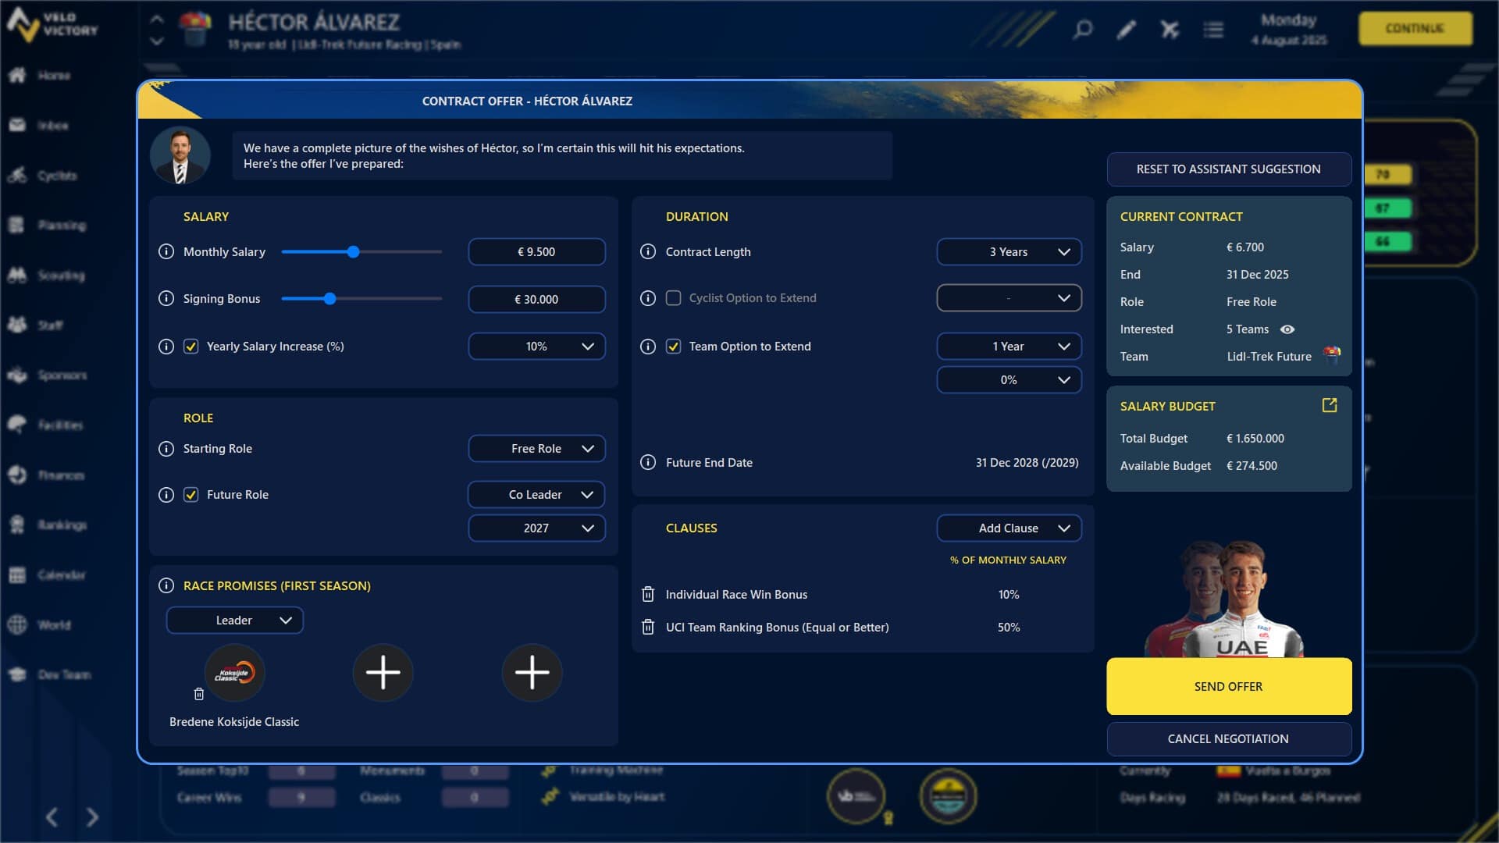This screenshot has height=843, width=1499.
Task: Reset to assistant suggestion
Action: point(1228,169)
